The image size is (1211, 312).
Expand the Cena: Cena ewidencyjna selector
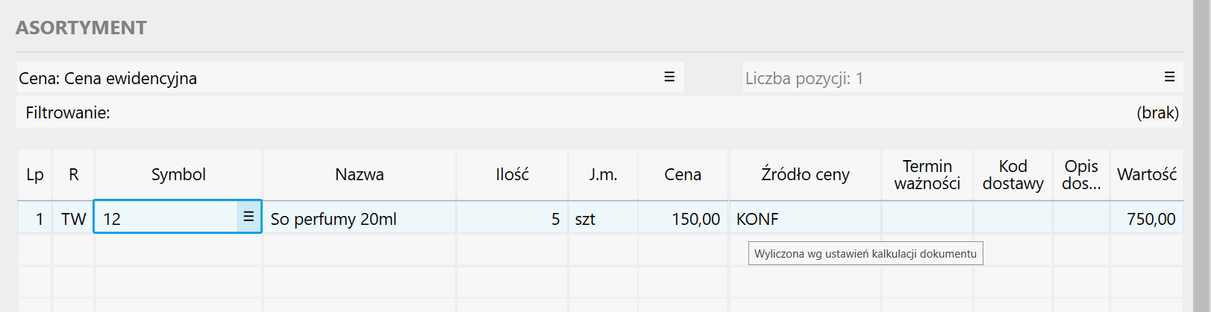pyautogui.click(x=336, y=78)
